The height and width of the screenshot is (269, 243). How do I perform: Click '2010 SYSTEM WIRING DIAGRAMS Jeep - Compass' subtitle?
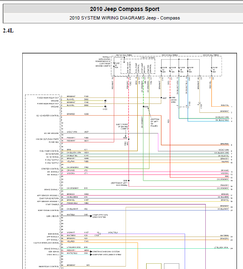pos(124,18)
